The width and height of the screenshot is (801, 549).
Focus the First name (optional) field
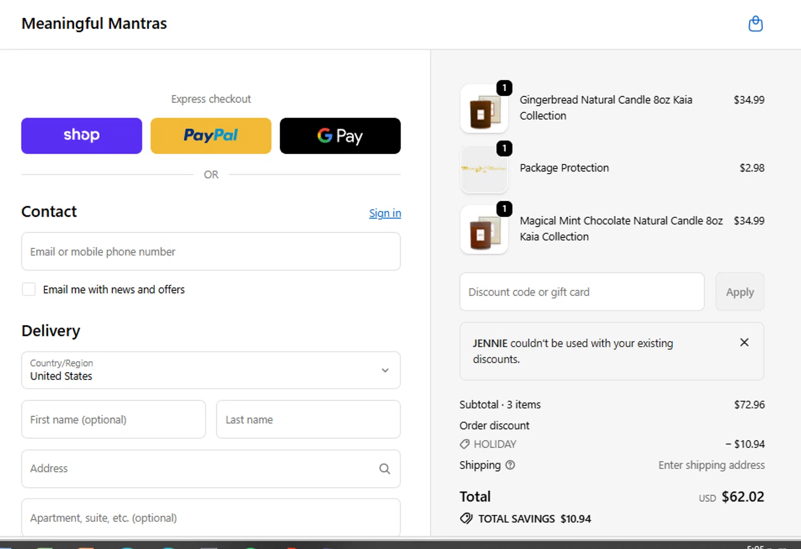114,419
